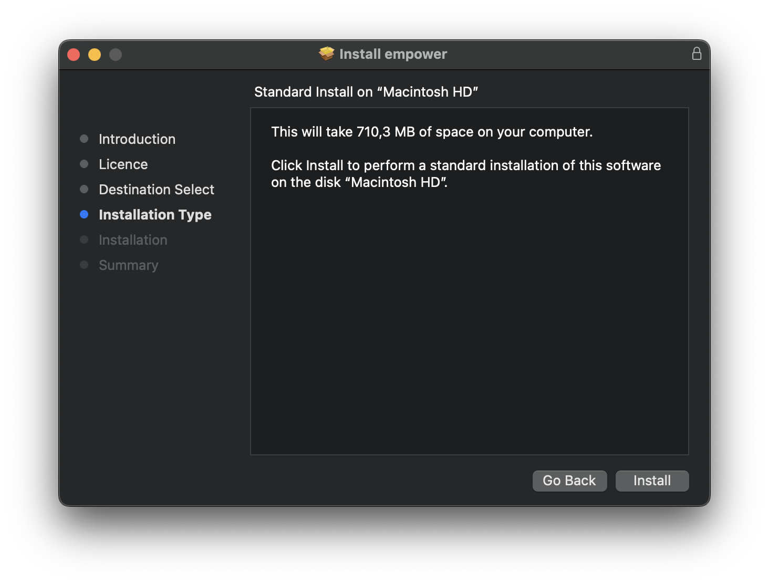Click the heading Standard Install on "Macintosh HD"
The image size is (769, 584).
(x=366, y=92)
